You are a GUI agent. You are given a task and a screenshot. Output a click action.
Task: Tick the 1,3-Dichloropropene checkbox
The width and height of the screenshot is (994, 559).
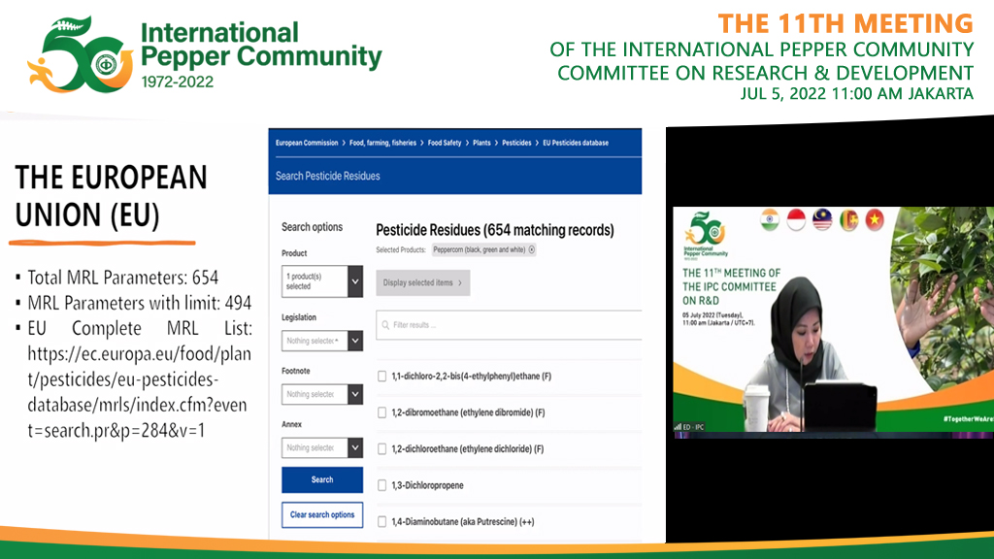click(381, 485)
